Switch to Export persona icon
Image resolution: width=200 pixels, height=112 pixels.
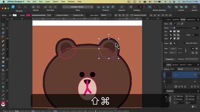[x=25, y=7]
